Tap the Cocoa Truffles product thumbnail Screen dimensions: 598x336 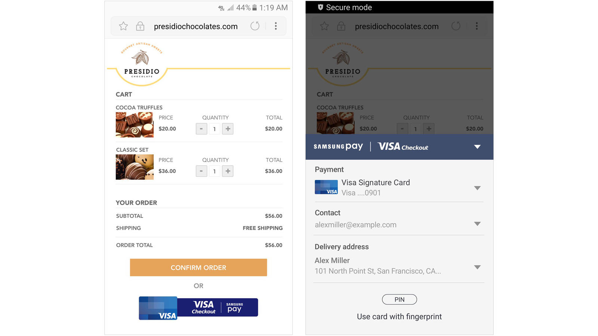[x=135, y=125]
